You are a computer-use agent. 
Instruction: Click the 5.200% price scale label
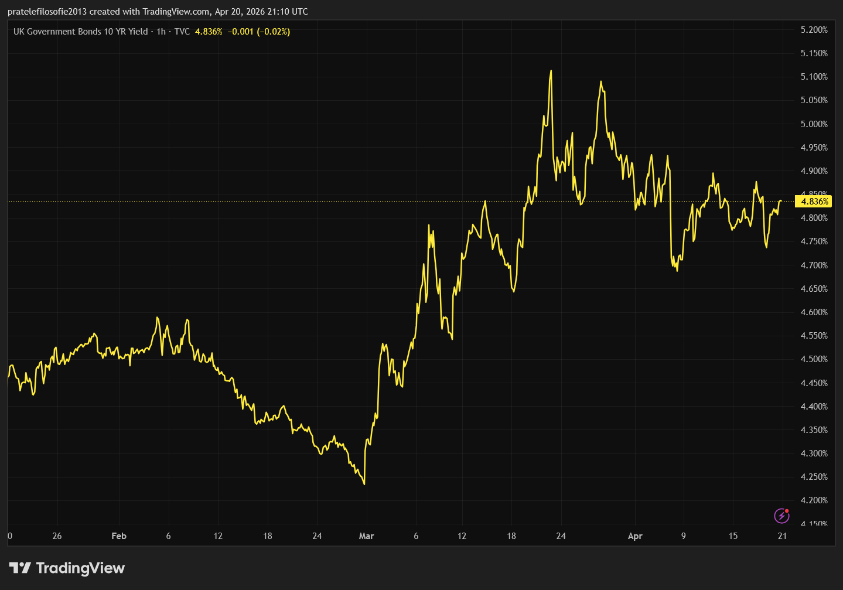pyautogui.click(x=814, y=30)
